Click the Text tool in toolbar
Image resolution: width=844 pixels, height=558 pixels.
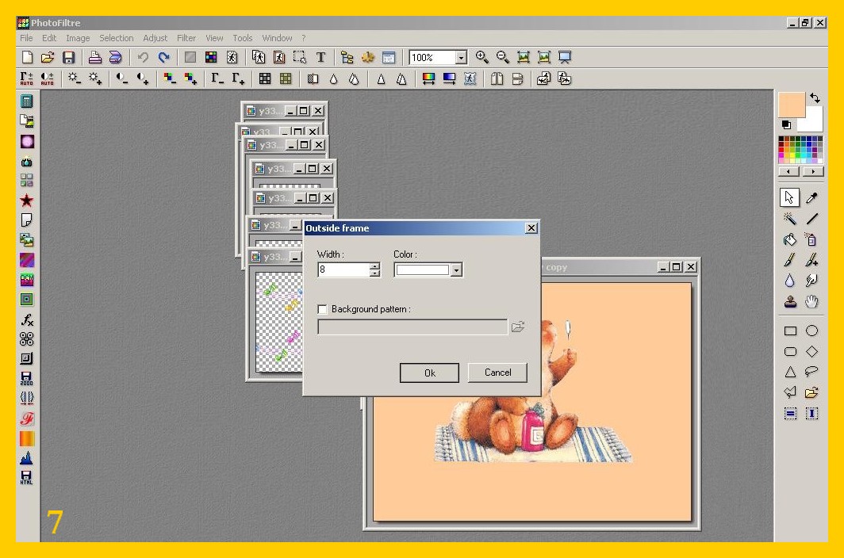pyautogui.click(x=320, y=57)
